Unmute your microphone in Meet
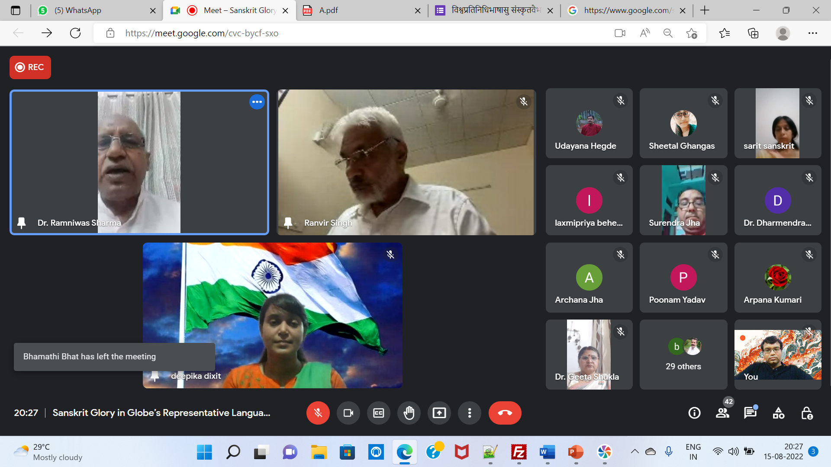The image size is (831, 467). (x=318, y=413)
